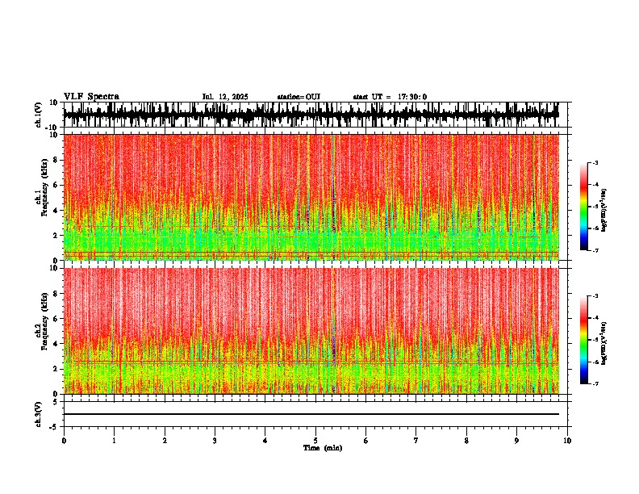Click the "8" kHz tick of ch.1 spectrogram
This screenshot has width=639, height=494.
pos(56,160)
